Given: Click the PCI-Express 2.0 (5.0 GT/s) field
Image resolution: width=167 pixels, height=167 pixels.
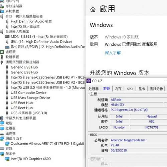Looking at the screenshot, I should tap(138, 110).
